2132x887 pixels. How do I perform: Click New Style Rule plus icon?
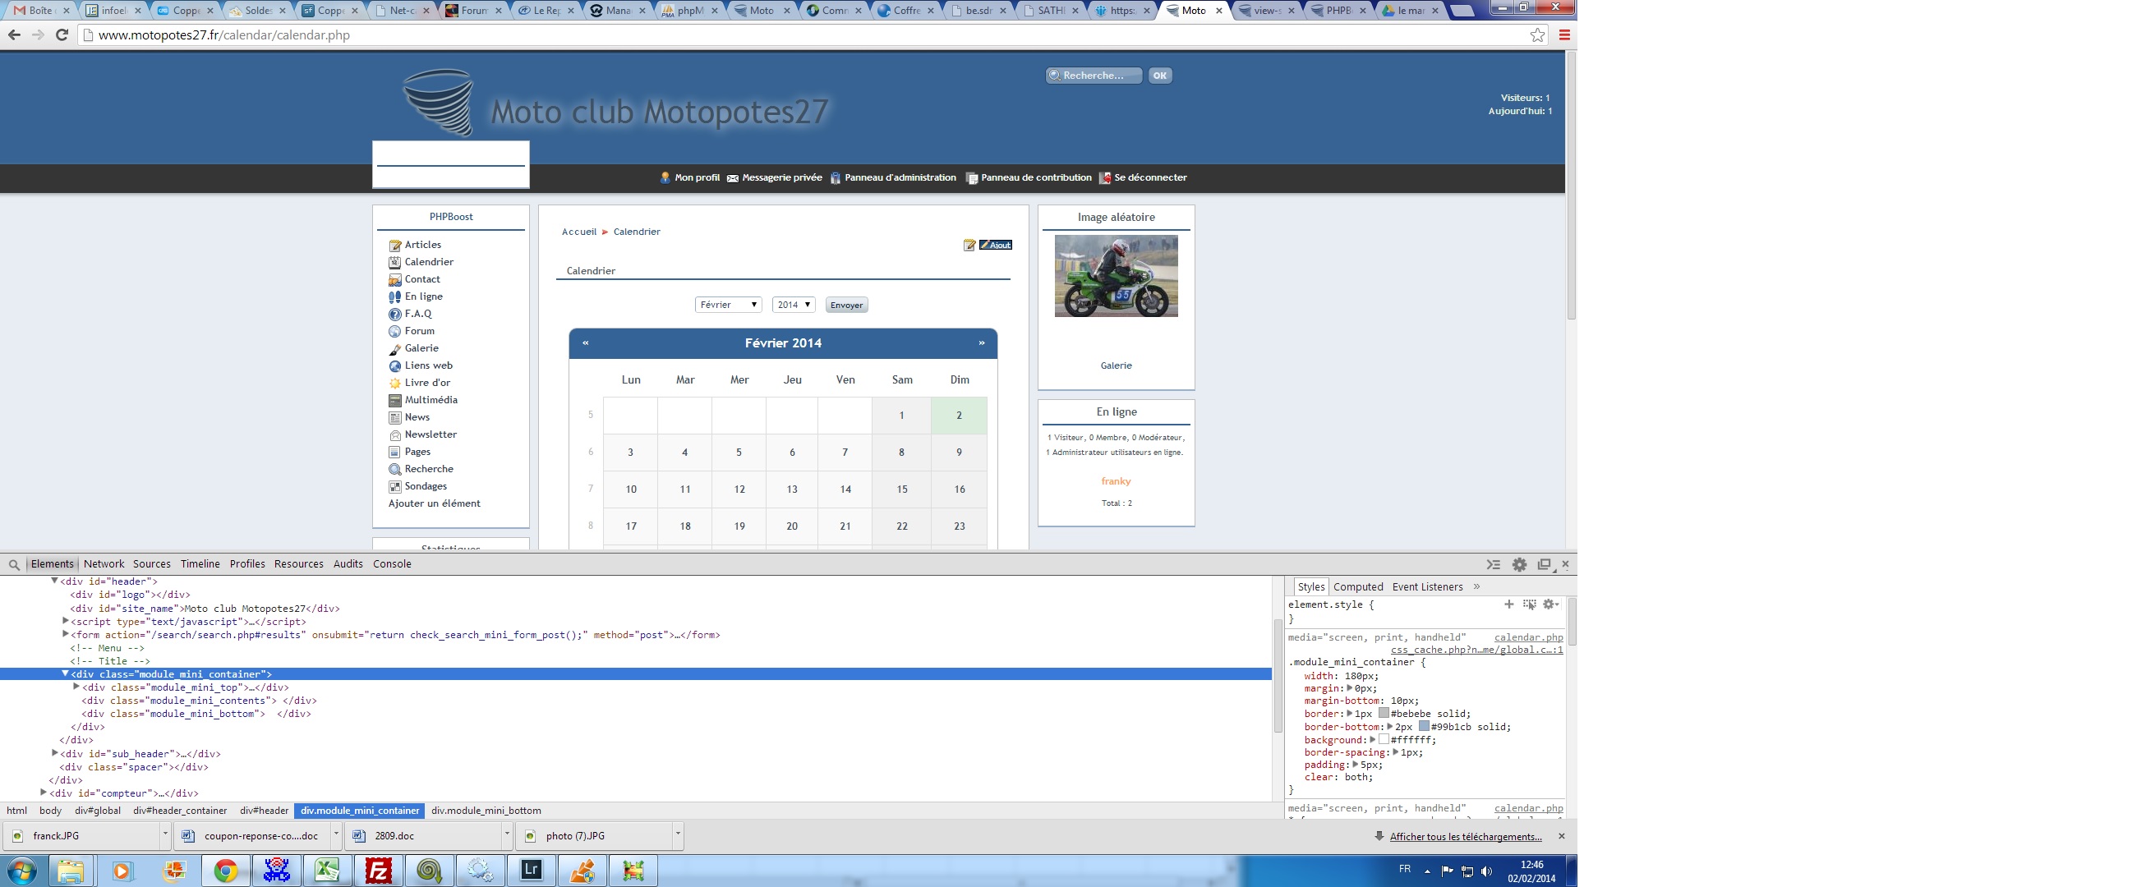point(1508,604)
